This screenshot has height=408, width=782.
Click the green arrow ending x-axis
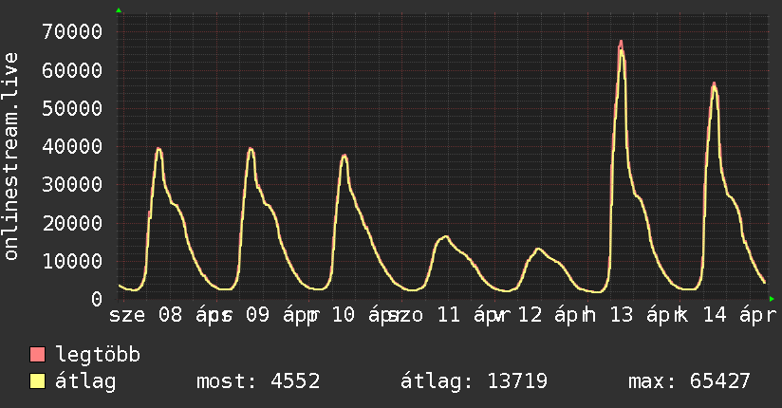(772, 299)
